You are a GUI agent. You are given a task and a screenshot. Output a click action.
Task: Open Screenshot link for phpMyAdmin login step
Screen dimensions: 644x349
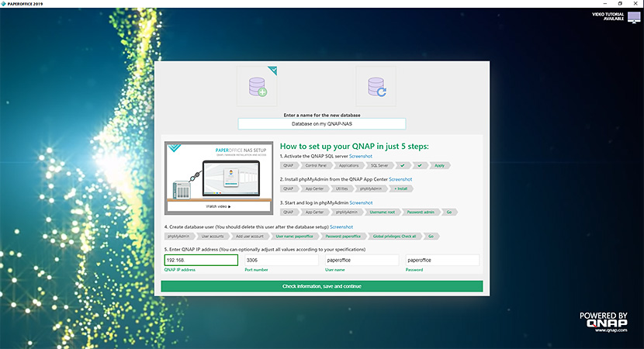(x=361, y=203)
